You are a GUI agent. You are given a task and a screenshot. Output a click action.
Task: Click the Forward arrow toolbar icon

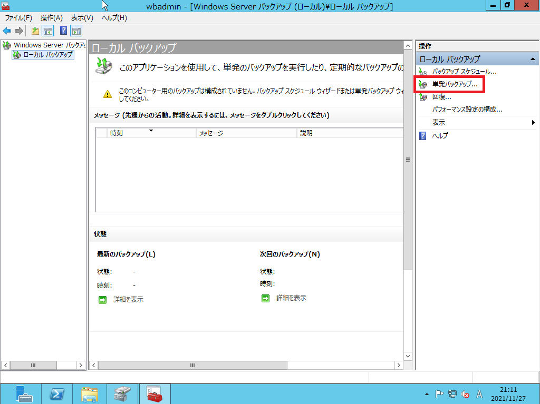[19, 31]
